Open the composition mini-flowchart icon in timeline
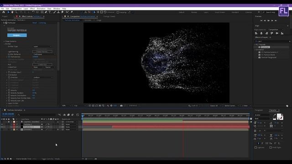Screen dimensions: 292x164 coord(59,115)
